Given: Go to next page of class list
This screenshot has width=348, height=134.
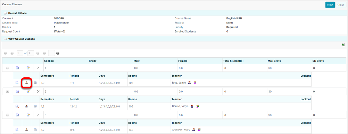Looking at the screenshot, I should click(38, 53).
